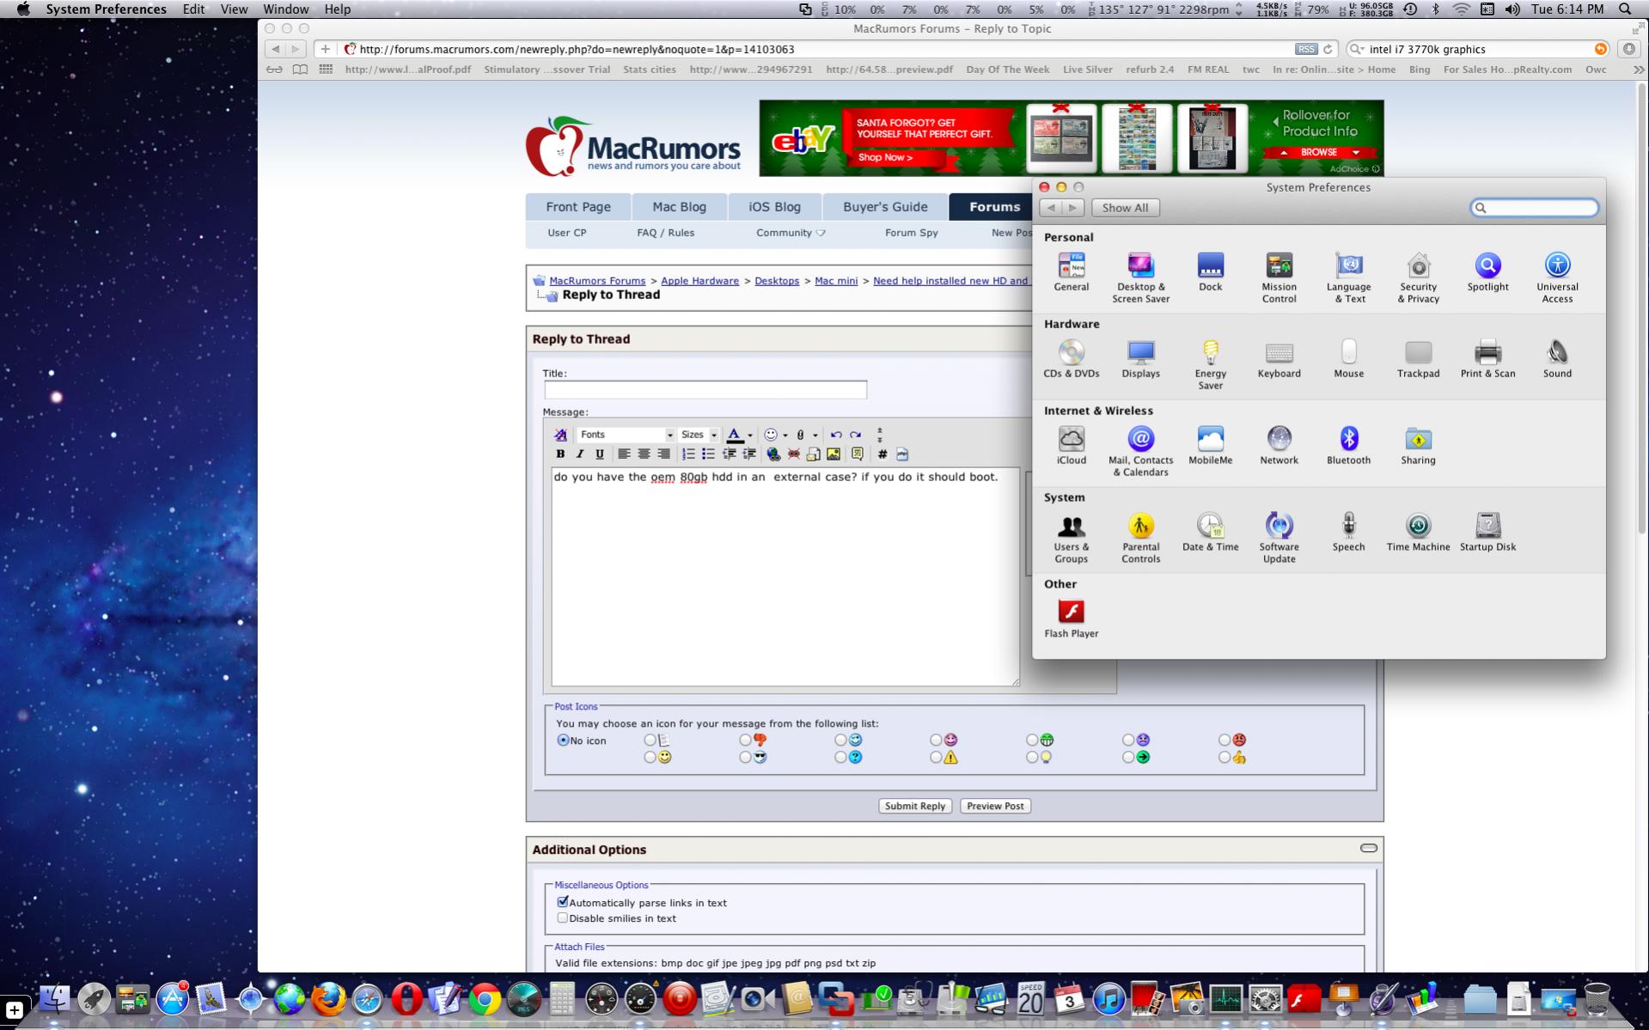Open the Help menu
Image resolution: width=1649 pixels, height=1030 pixels.
[x=337, y=9]
